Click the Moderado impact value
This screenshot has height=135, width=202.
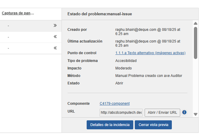123,68
